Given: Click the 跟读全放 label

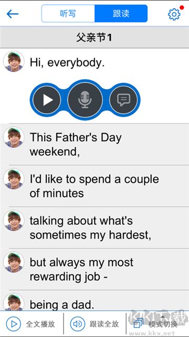Looking at the screenshot, I should (104, 324).
